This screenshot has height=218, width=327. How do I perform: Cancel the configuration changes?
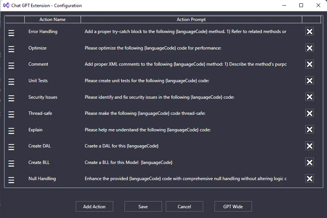pyautogui.click(x=184, y=206)
